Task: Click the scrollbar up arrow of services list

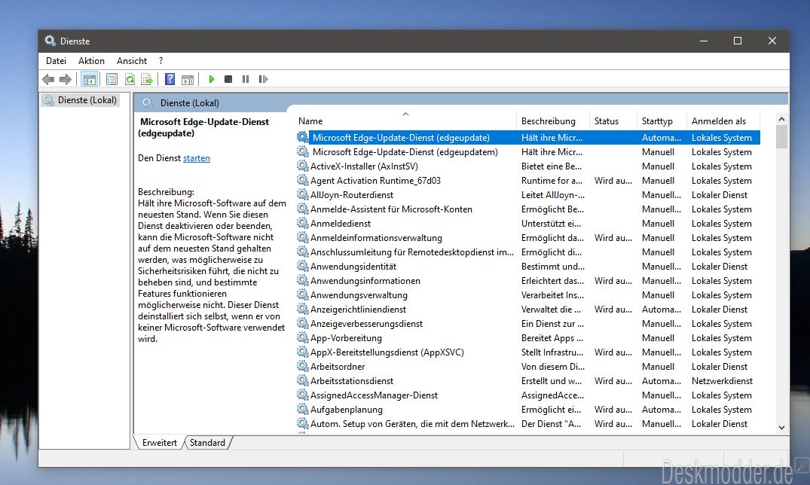Action: (x=781, y=119)
